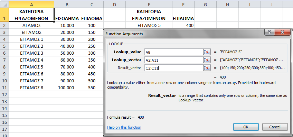The width and height of the screenshot is (293, 137).
Task: Click inside the Lookup_value field
Action: (174, 52)
